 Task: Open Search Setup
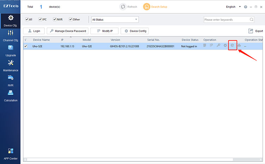pyautogui.click(x=155, y=7)
